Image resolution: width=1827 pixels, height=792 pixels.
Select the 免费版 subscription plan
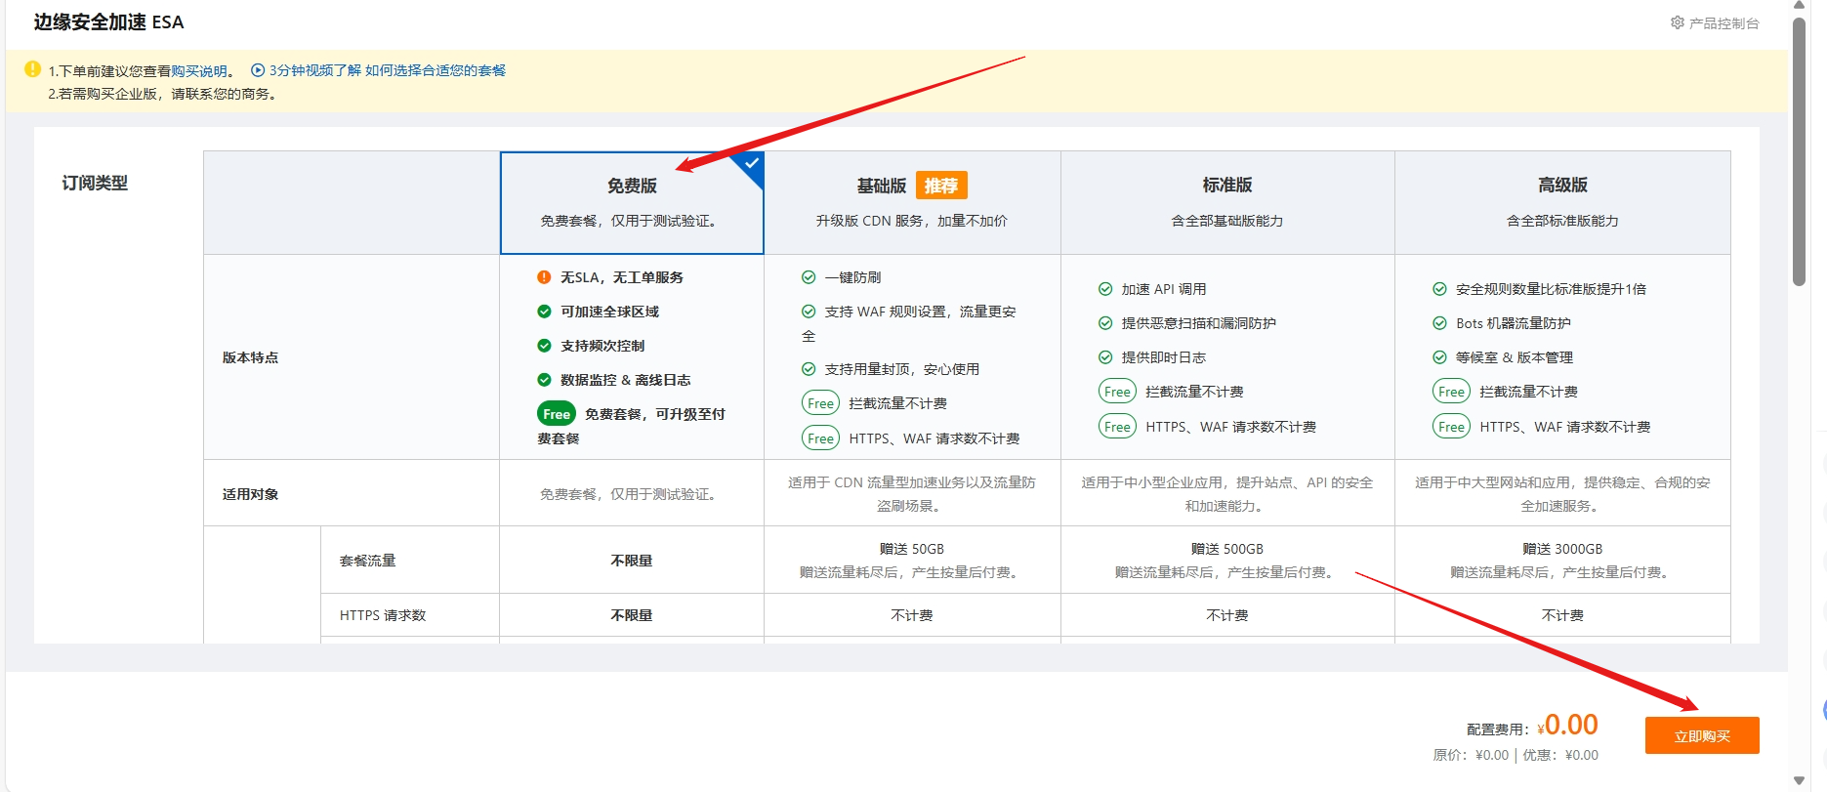[631, 202]
